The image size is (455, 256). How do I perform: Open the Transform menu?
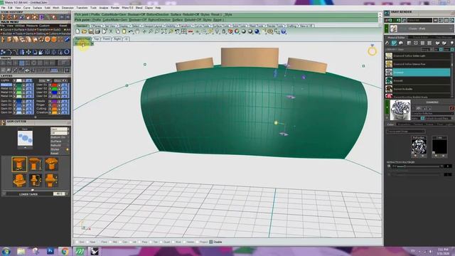(82, 8)
